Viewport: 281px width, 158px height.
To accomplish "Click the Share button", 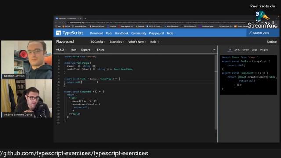I will tap(101, 50).
